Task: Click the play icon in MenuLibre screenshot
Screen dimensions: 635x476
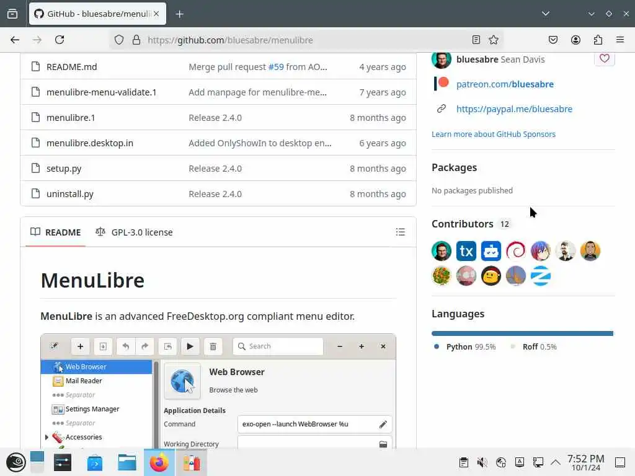Action: [x=190, y=346]
